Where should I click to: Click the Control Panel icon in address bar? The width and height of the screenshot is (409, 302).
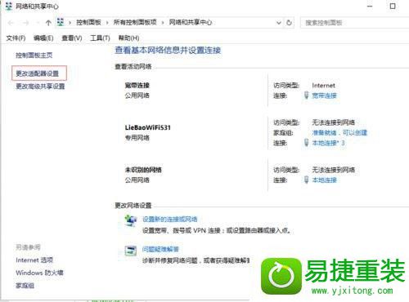pos(61,22)
